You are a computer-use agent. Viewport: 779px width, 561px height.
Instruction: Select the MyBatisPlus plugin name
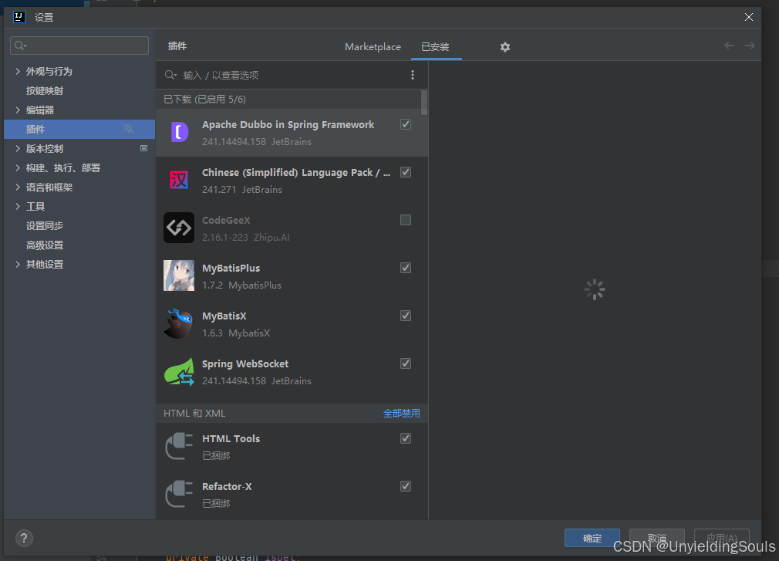coord(231,269)
